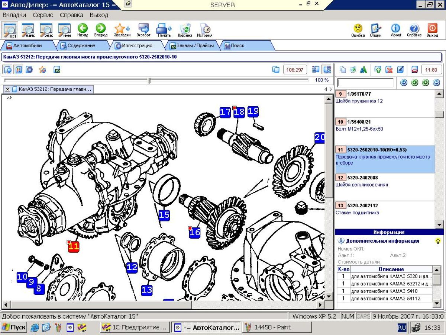Click the 106:297 counter button

[x=295, y=70]
